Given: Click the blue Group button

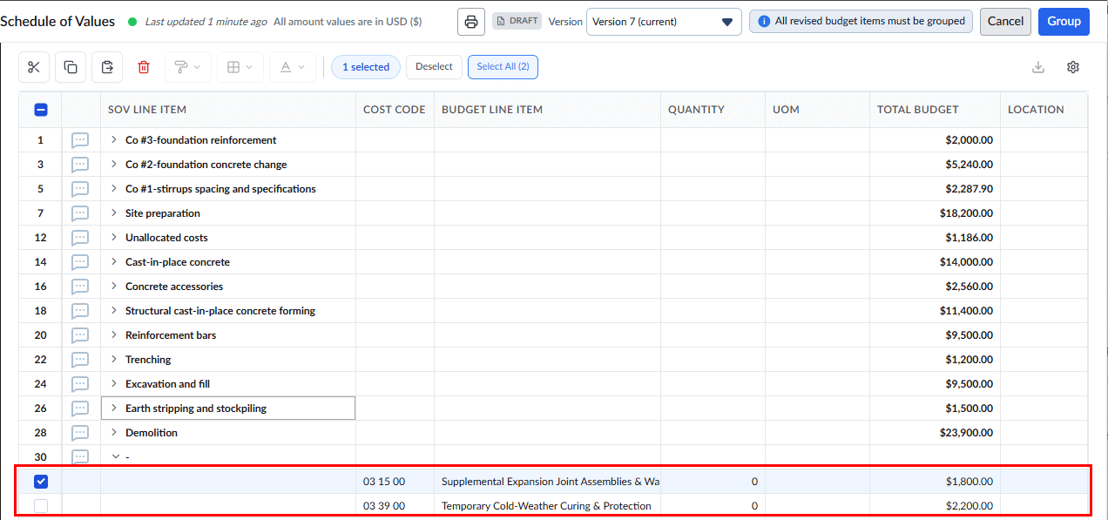Looking at the screenshot, I should tap(1064, 22).
